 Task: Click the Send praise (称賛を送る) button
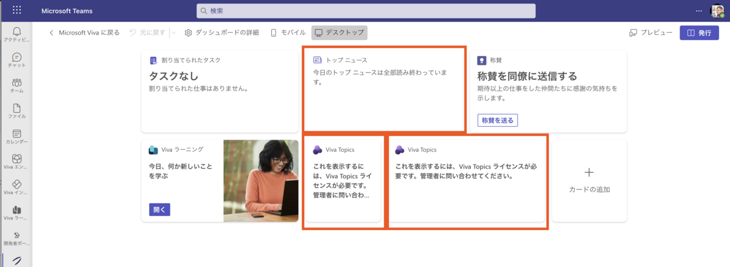(x=498, y=120)
